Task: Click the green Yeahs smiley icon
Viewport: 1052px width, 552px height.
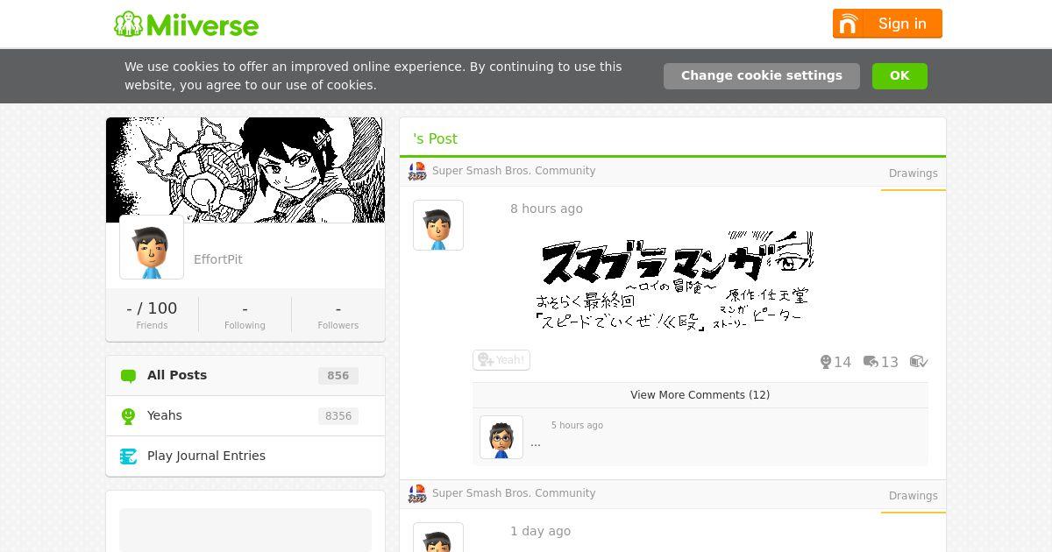Action: 129,416
